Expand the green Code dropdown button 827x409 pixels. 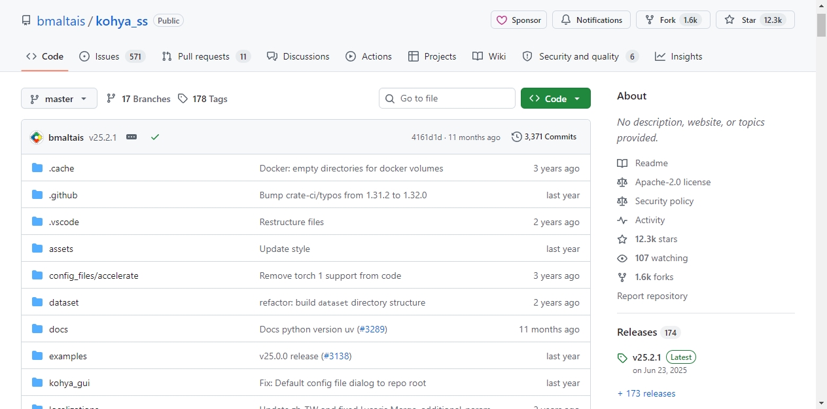(x=555, y=98)
